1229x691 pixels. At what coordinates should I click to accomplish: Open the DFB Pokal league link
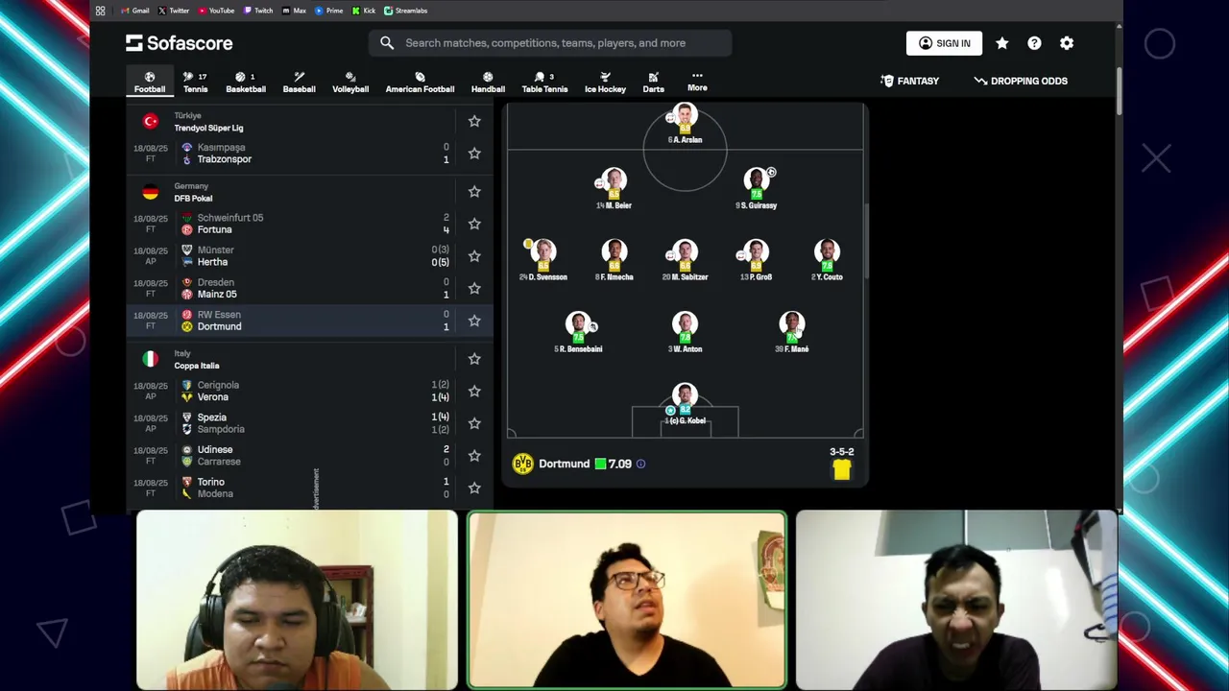(193, 198)
